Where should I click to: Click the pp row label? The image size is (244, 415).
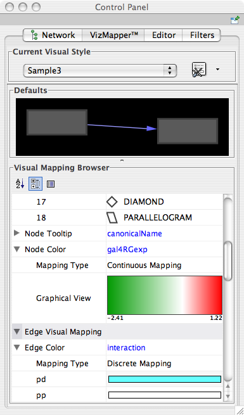[x=41, y=396]
